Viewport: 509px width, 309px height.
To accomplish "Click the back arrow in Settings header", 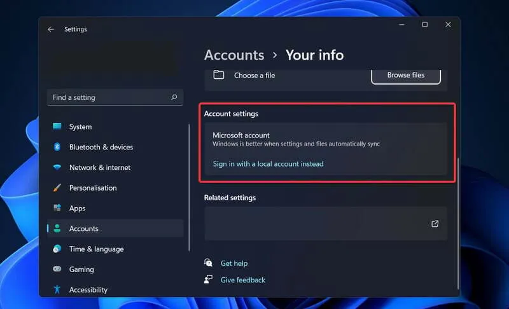I will click(x=51, y=29).
